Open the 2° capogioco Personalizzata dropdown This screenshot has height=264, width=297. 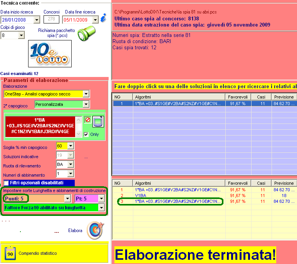(x=86, y=104)
